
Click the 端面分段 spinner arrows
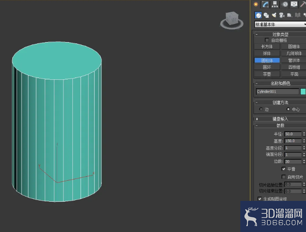coord(304,155)
